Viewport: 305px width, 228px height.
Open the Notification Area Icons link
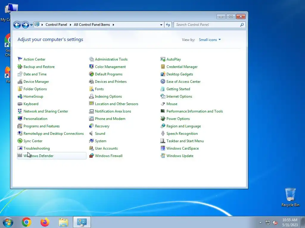tap(113, 111)
